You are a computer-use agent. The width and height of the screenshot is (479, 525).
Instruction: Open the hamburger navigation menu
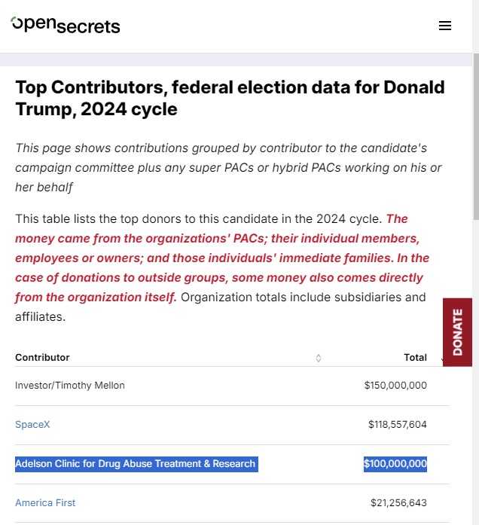point(445,26)
